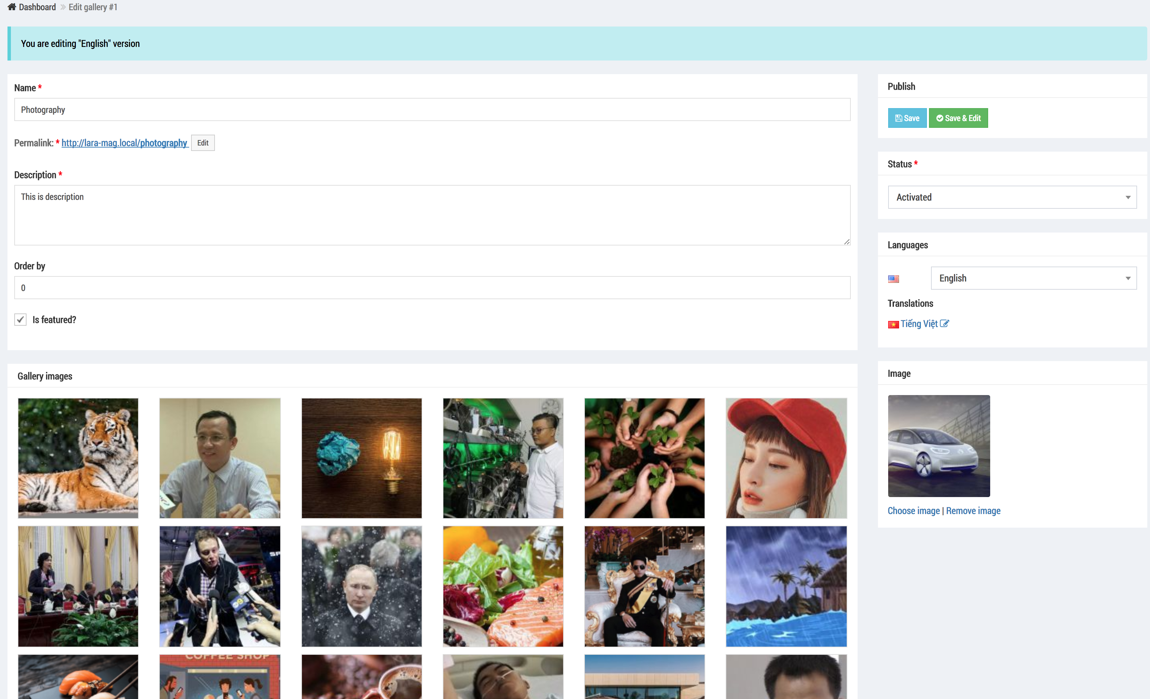Click the Description textarea resize handle
The image size is (1150, 699).
pos(847,242)
